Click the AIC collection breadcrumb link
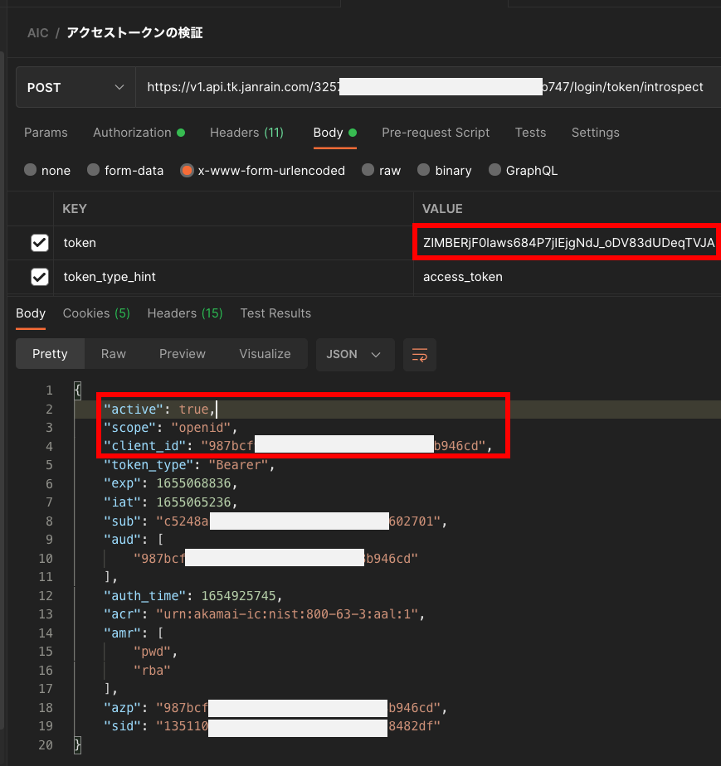 37,33
